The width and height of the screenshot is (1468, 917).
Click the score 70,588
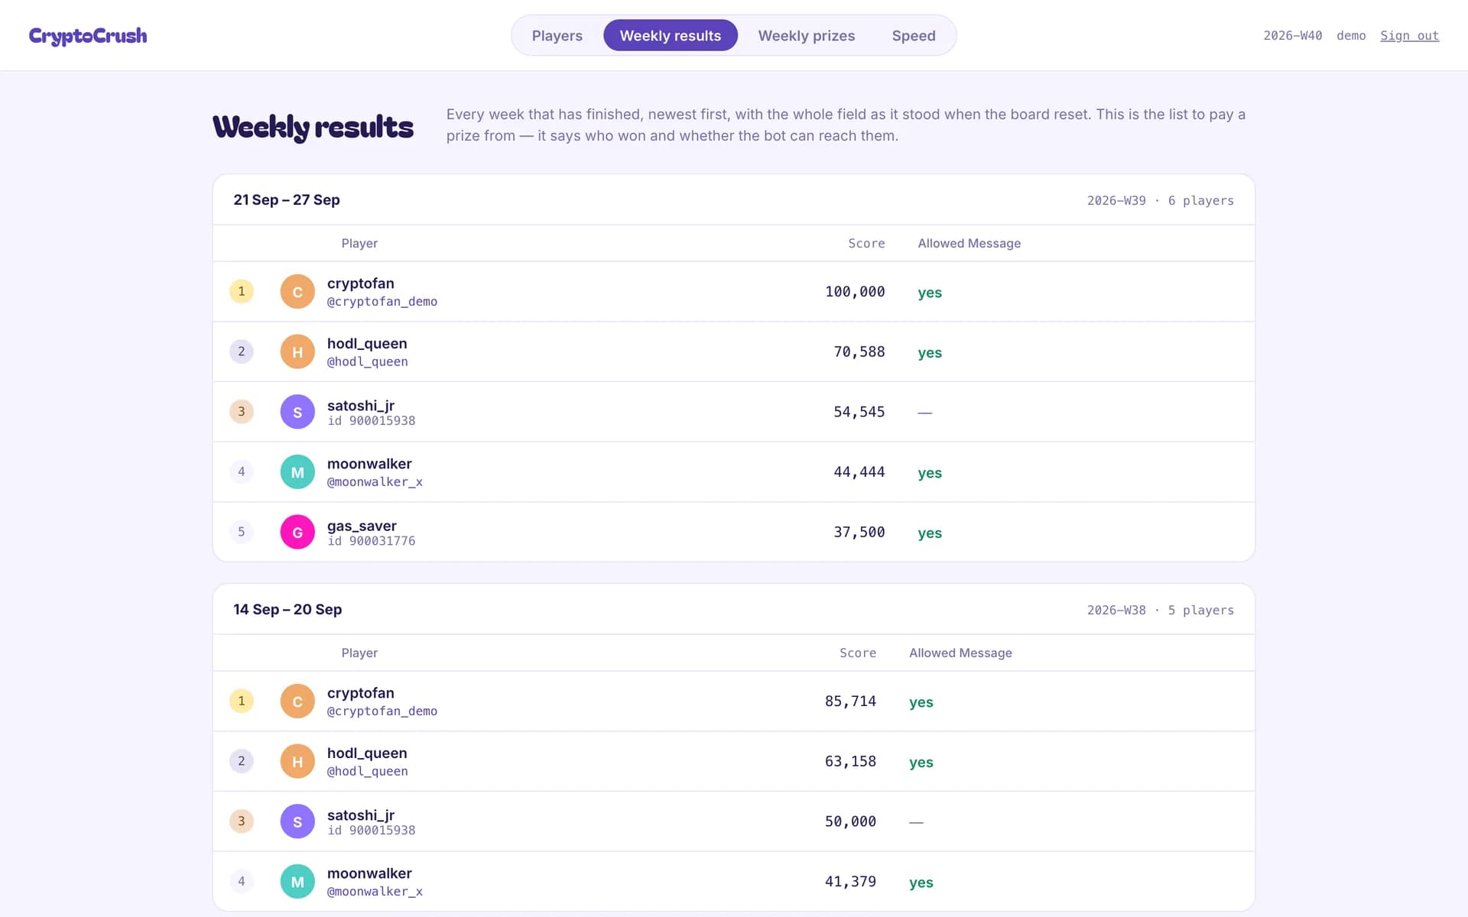coord(859,352)
